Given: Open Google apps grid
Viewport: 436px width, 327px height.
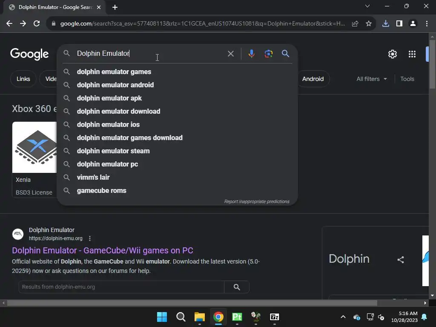Looking at the screenshot, I should pos(412,54).
